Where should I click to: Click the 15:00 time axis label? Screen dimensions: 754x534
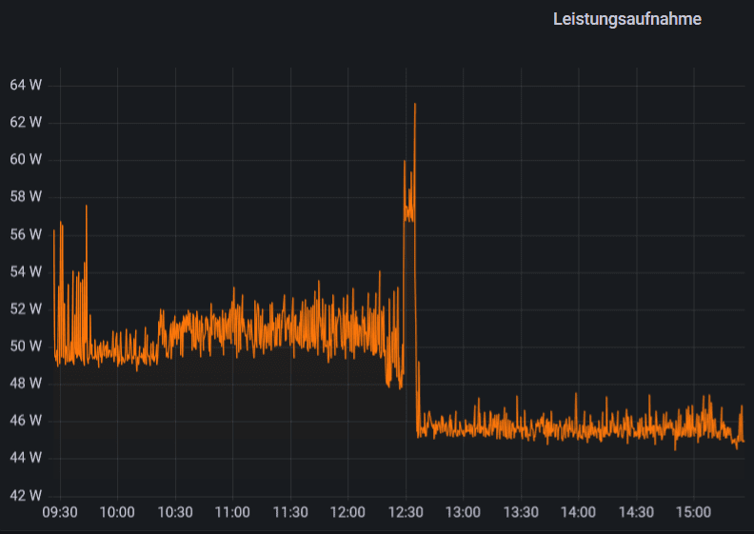(694, 512)
